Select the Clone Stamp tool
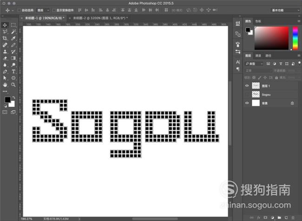Image resolution: width=302 pixels, height=221 pixels. pos(5,52)
